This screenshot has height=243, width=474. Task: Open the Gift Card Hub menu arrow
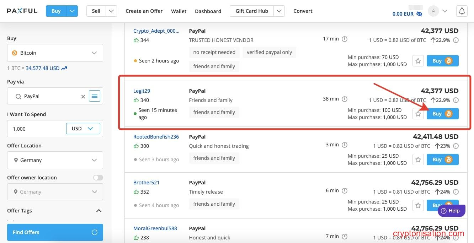pos(279,11)
